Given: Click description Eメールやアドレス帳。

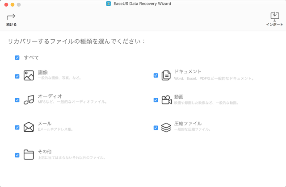Looking at the screenshot, I should 55,129.
